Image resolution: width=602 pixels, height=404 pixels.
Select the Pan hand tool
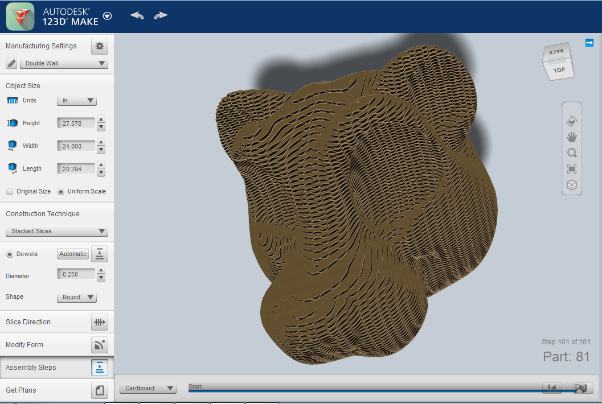coord(572,137)
